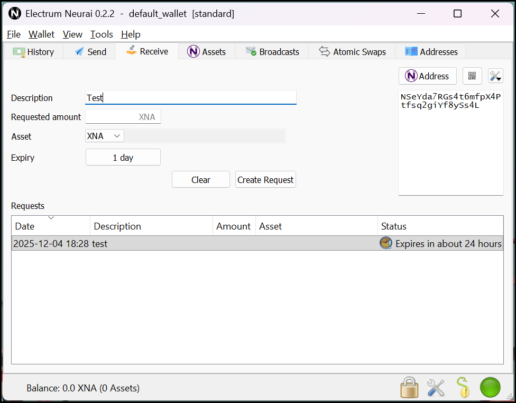Open the toolbox icon beside the QR button
The image size is (516, 403).
(x=495, y=76)
